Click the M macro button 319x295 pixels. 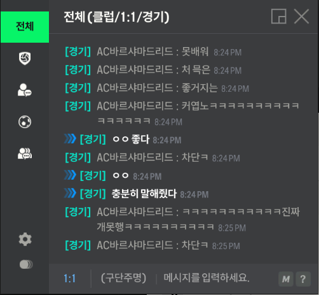pyautogui.click(x=286, y=279)
